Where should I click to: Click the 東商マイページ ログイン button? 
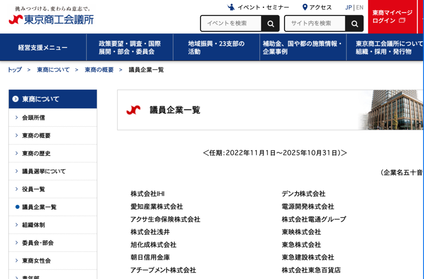tap(393, 17)
